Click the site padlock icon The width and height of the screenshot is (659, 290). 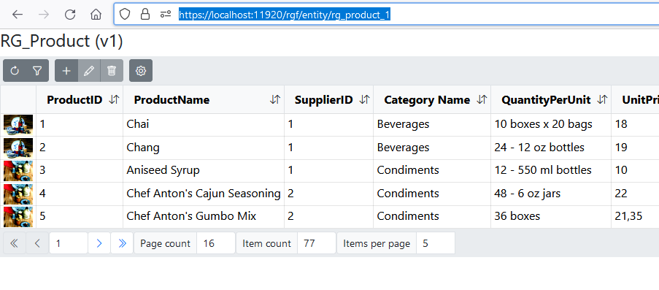coord(145,15)
